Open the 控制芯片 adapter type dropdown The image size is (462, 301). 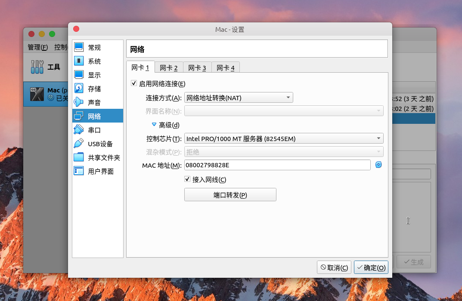click(x=283, y=138)
